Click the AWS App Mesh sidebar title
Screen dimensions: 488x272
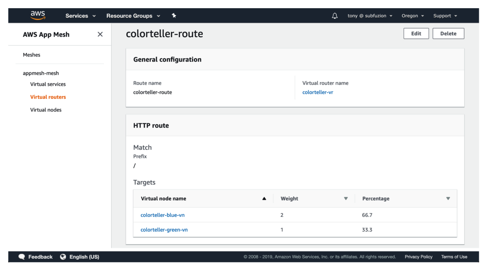pyautogui.click(x=46, y=35)
